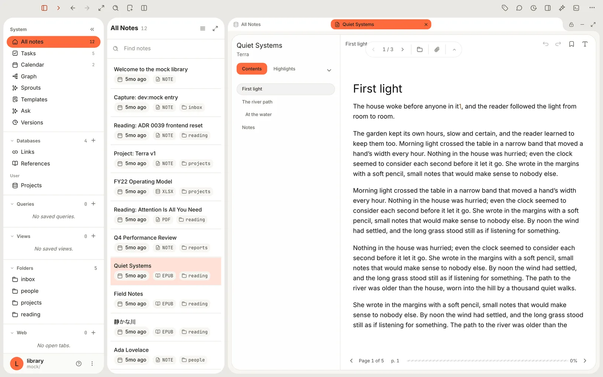
Task: Add a new database
Action: [93, 140]
